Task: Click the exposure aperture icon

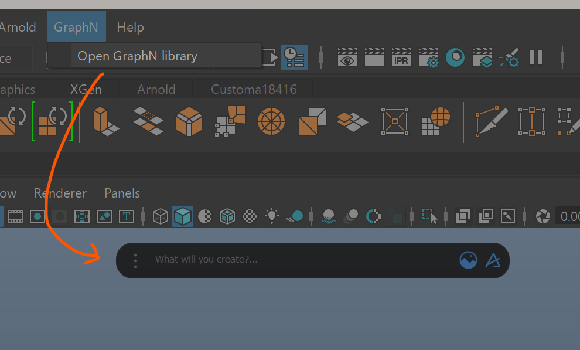Action: click(543, 216)
